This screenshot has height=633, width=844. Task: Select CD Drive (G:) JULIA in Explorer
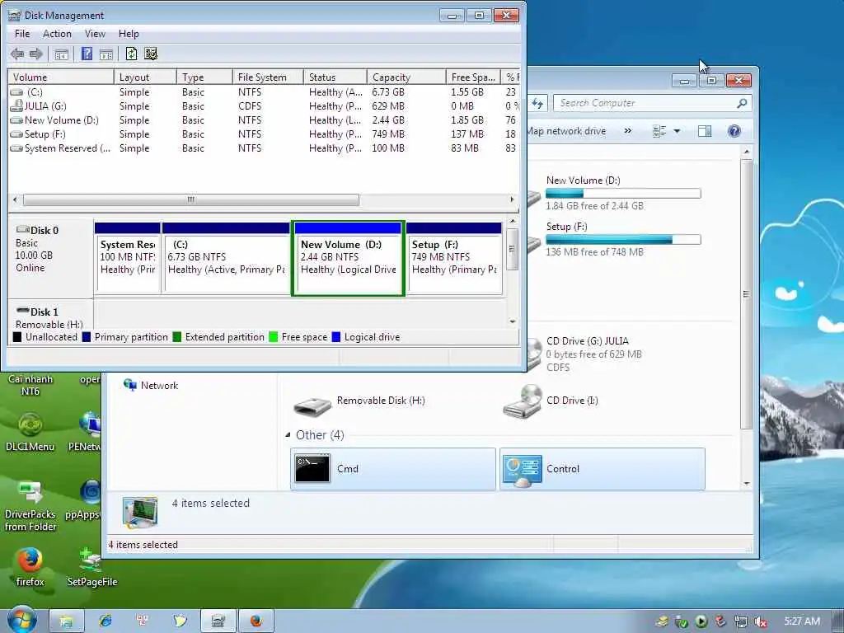[x=613, y=354]
